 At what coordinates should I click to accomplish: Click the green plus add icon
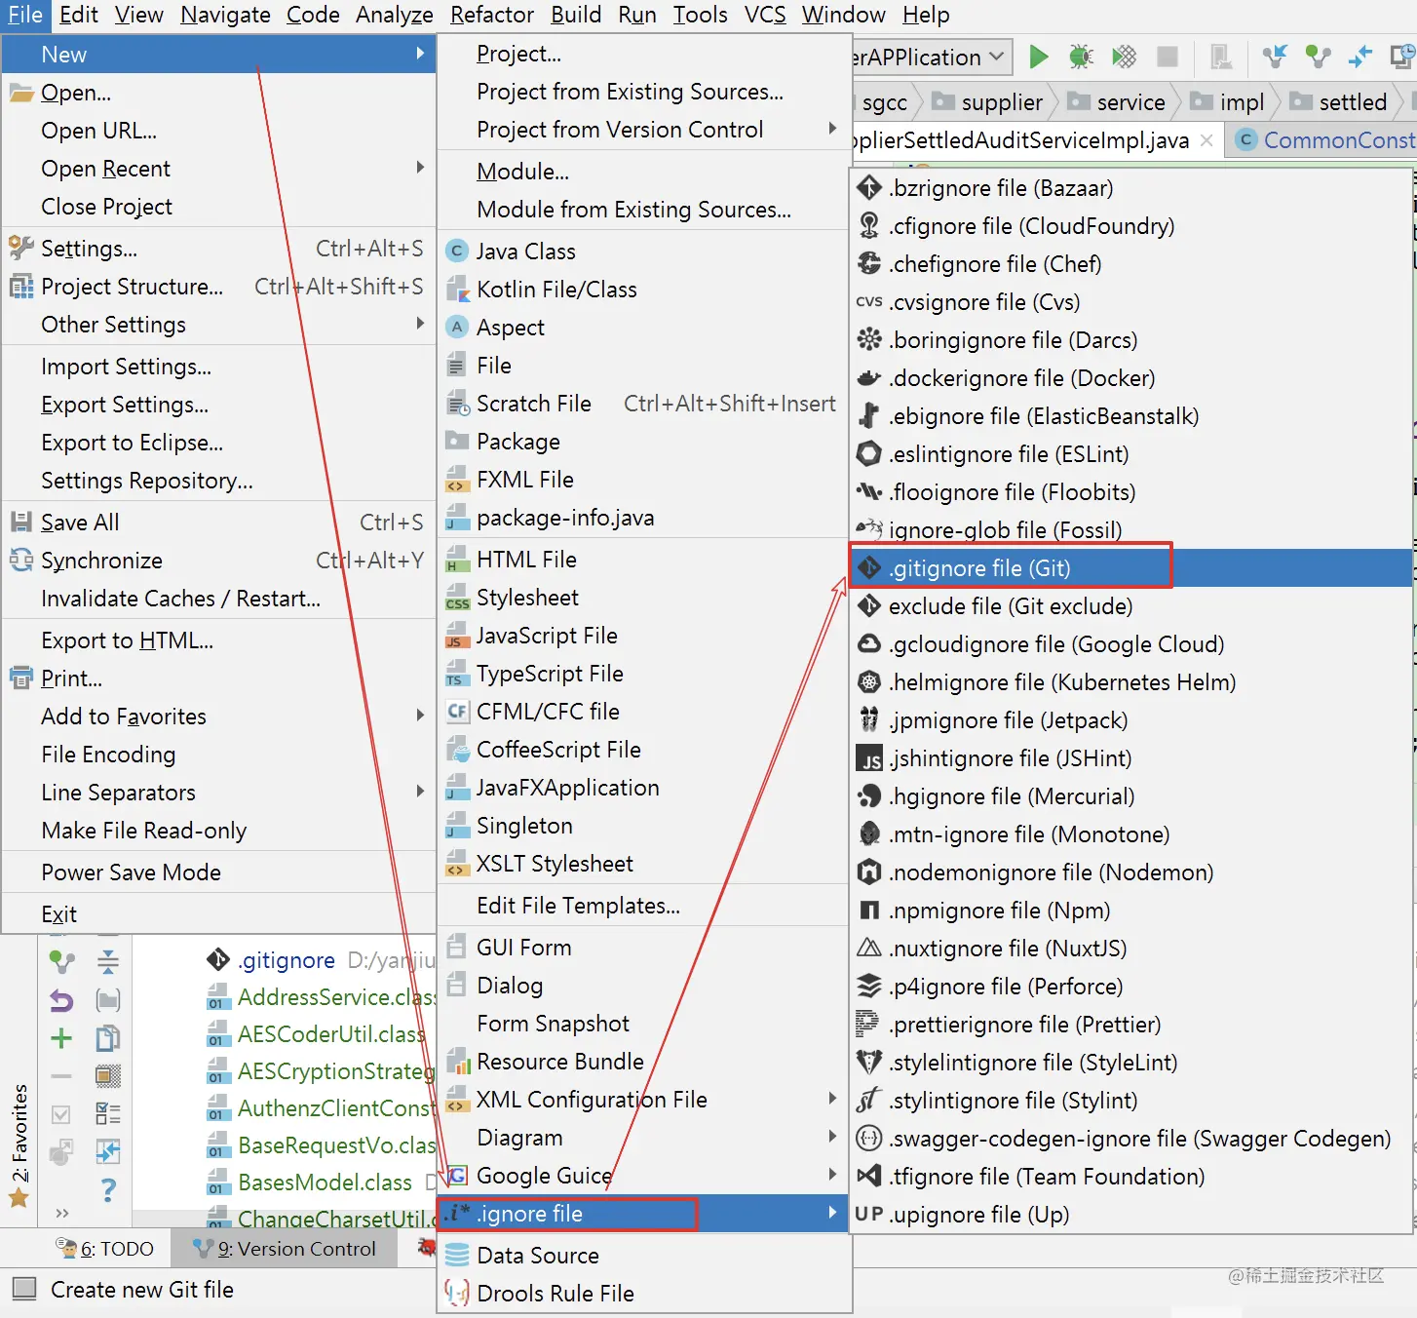[61, 1038]
